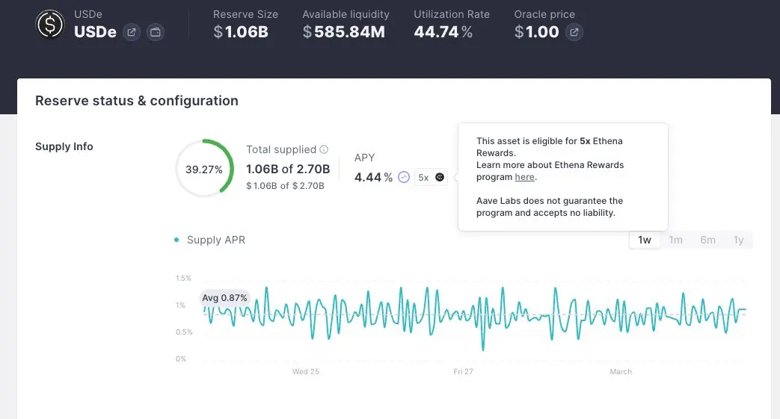
Task: Click the 39.27% supply progress ring
Action: click(x=204, y=168)
